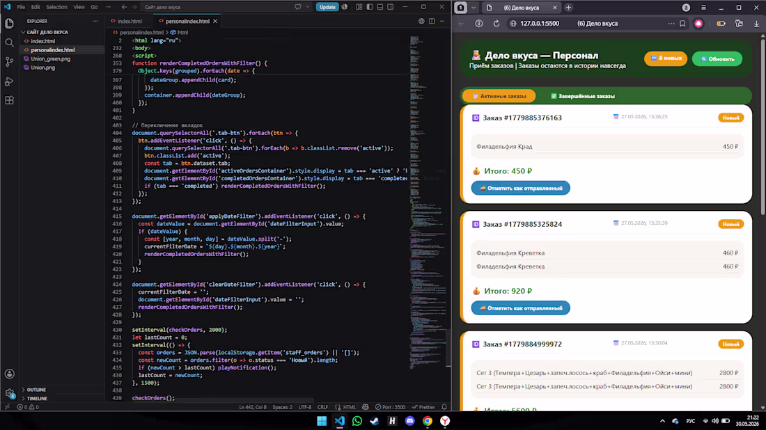The image size is (766, 430).
Task: Collapse the САЙТ ДЕЛО ВКУСА folder
Action: click(x=47, y=32)
